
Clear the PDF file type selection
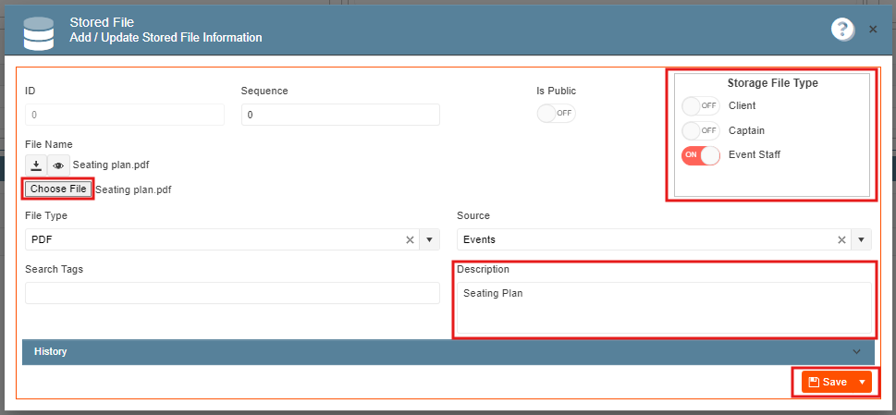[410, 239]
